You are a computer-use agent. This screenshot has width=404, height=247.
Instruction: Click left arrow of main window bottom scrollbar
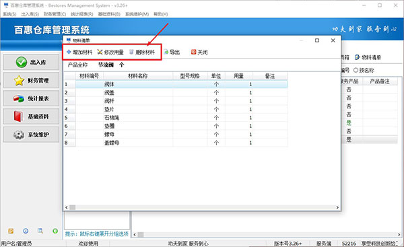coord(135,235)
